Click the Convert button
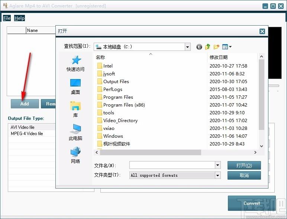The image size is (287, 219). pyautogui.click(x=252, y=203)
